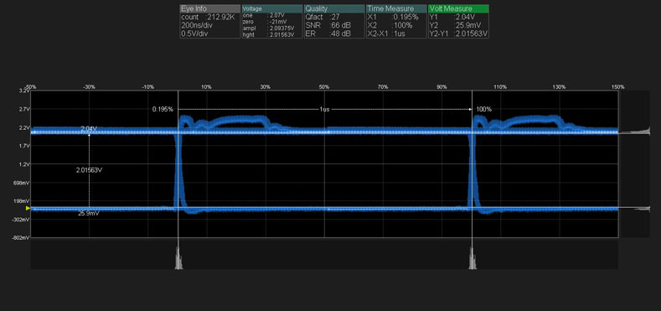Click the 25.9mV Y2 cursor label
The height and width of the screenshot is (311, 661).
[x=89, y=214]
